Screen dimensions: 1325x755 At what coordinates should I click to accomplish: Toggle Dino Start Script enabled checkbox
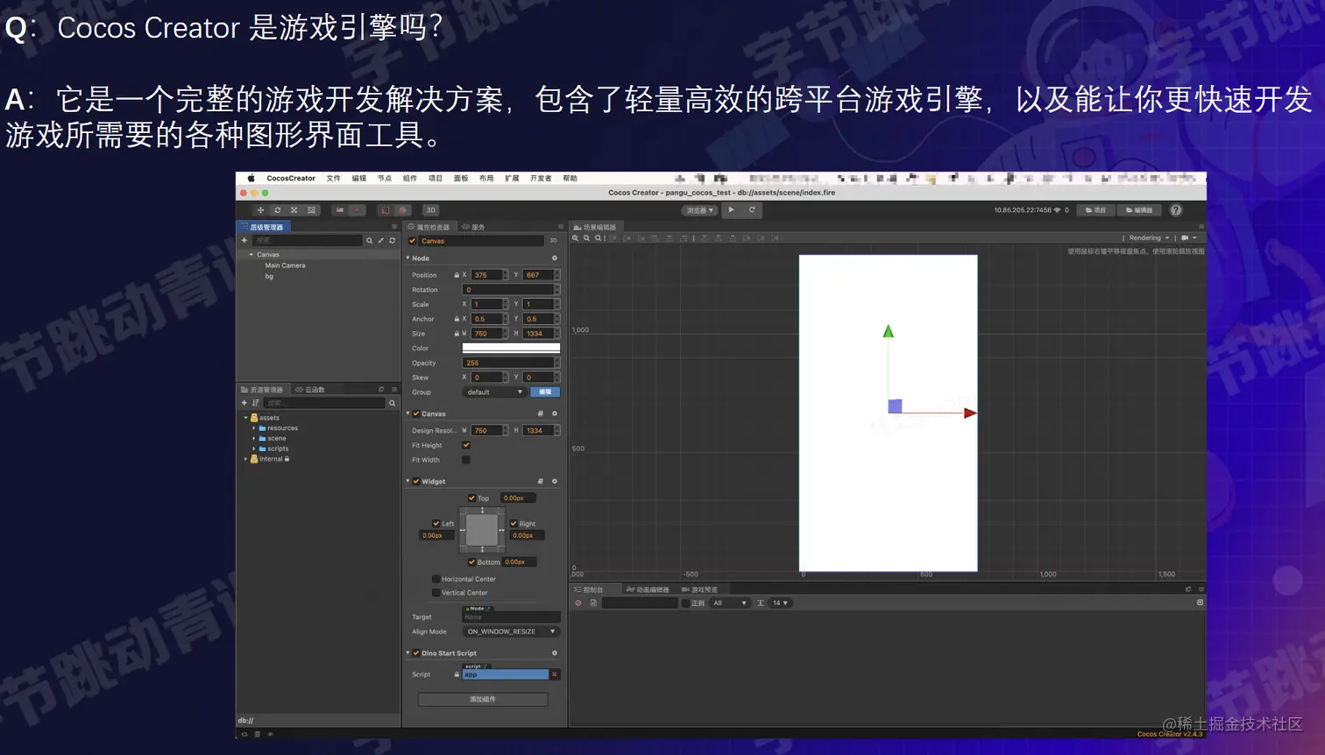(416, 653)
